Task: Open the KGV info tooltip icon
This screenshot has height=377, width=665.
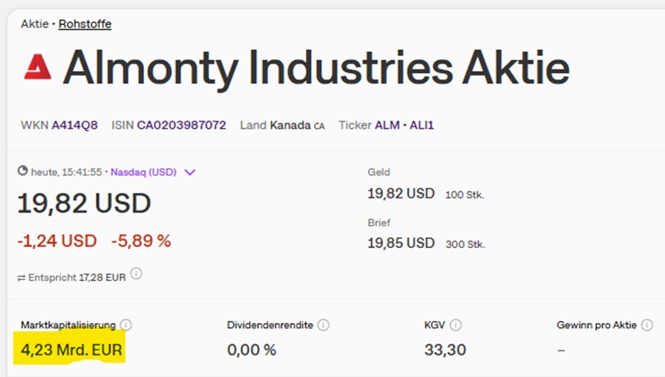Action: [x=456, y=325]
